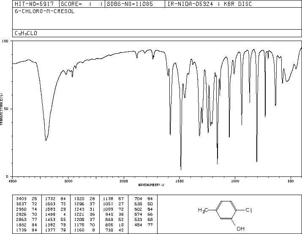Select peak value 638 in the table
302x234 pixels.
click(x=138, y=204)
